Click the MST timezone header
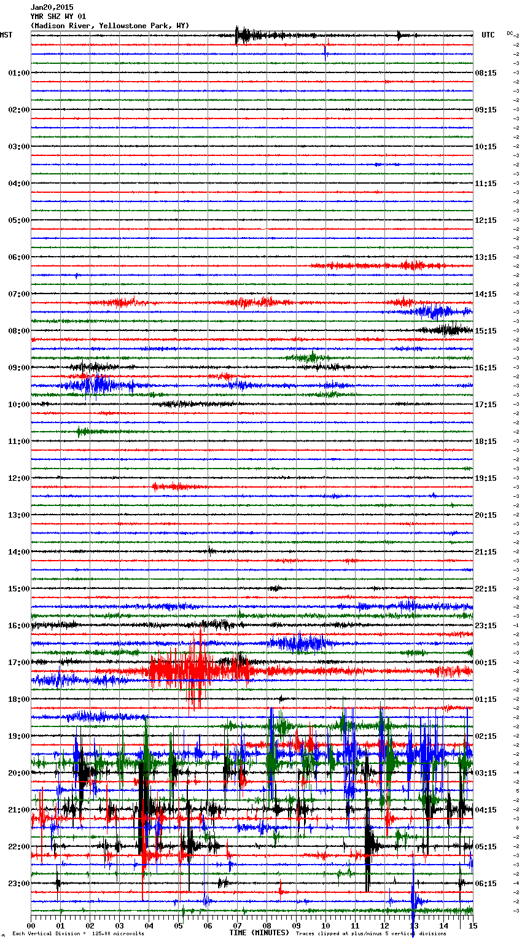Viewport: 522px width, 942px height. (6, 35)
